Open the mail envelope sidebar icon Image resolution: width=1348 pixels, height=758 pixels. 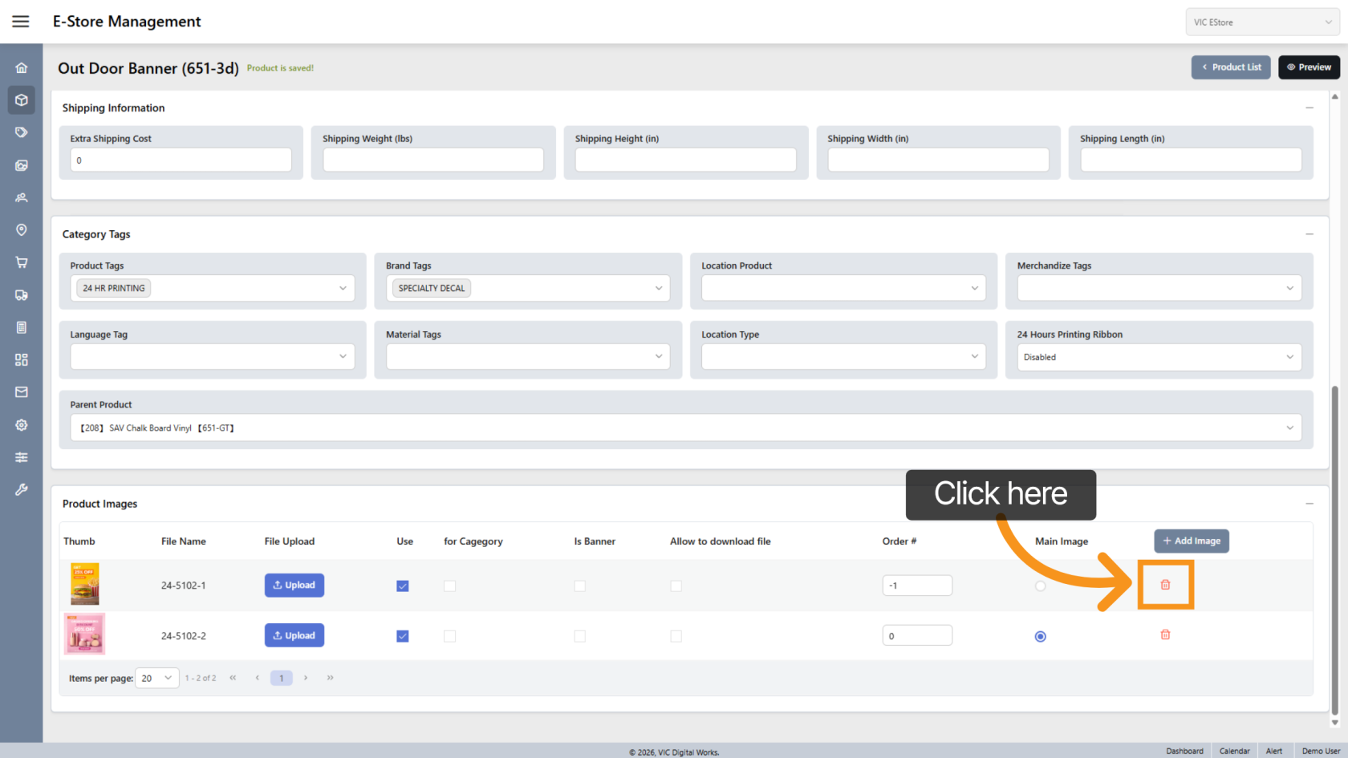tap(22, 392)
